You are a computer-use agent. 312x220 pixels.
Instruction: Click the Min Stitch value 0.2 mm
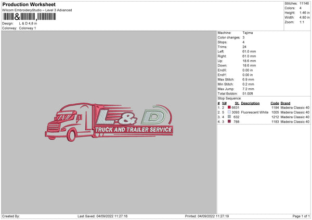(x=249, y=85)
